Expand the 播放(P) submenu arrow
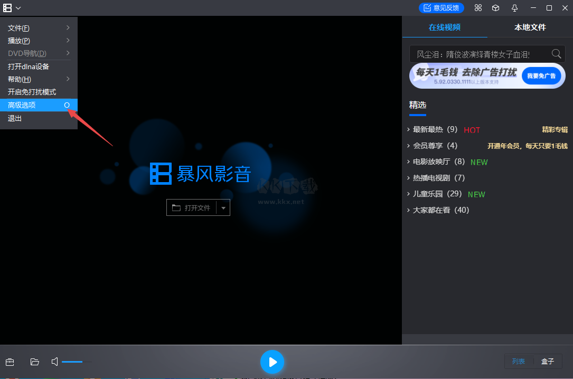573x379 pixels. pyautogui.click(x=68, y=41)
